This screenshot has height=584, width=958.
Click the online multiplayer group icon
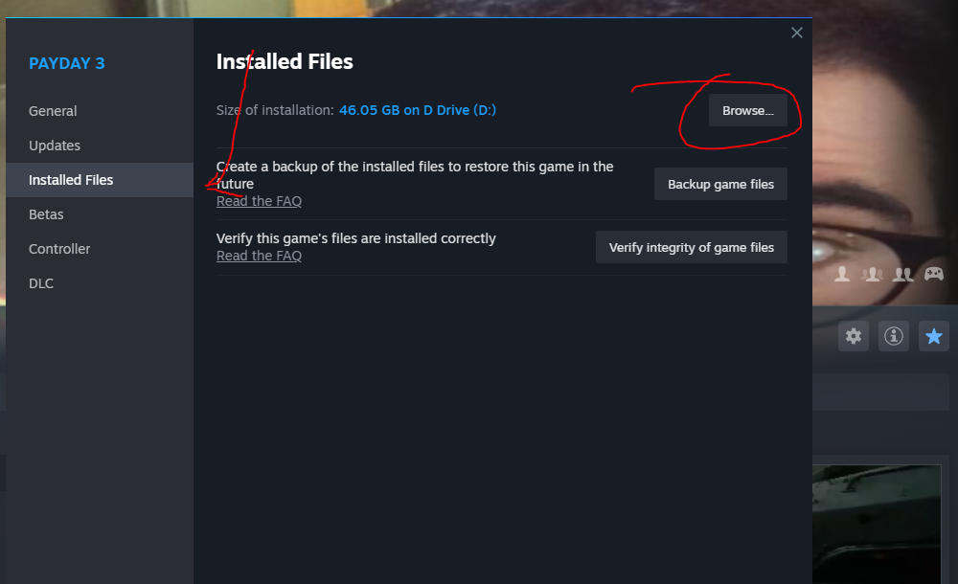[872, 275]
